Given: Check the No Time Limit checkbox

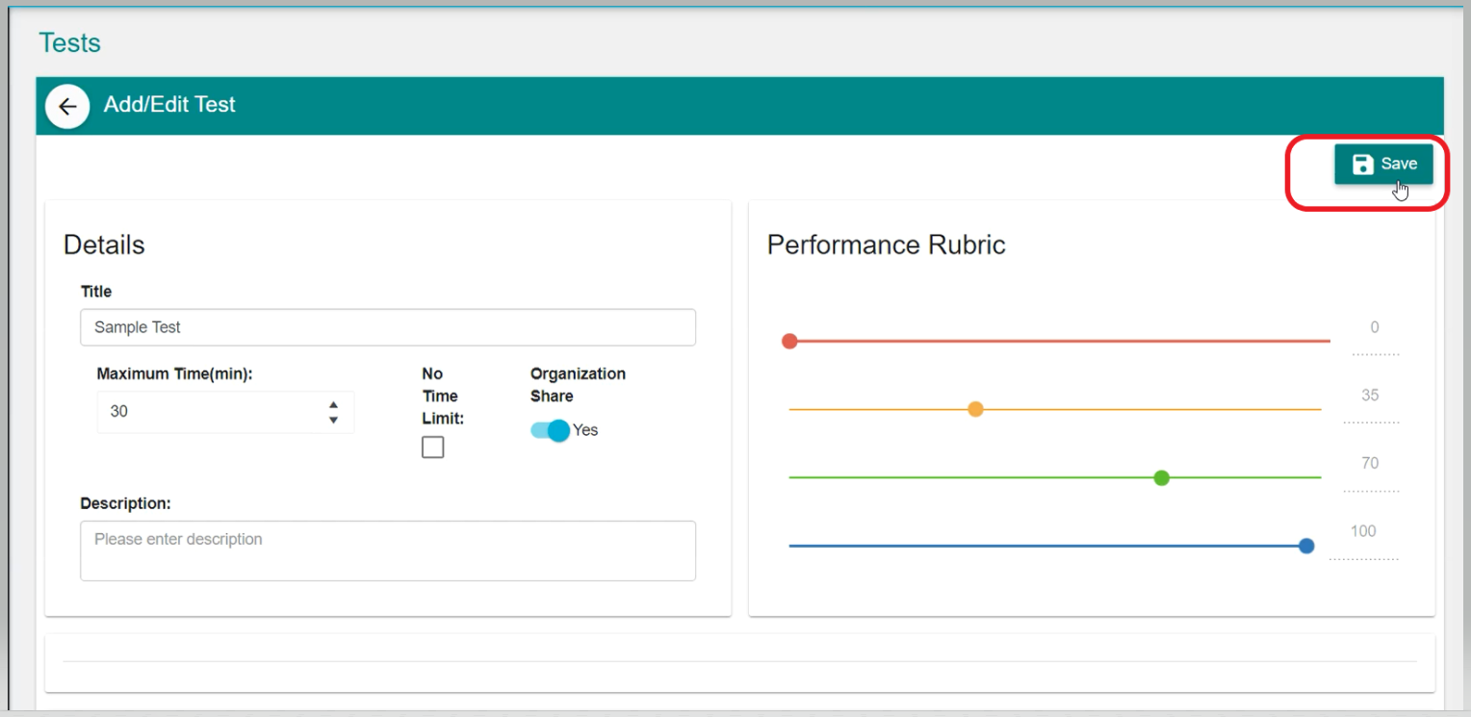Looking at the screenshot, I should coord(433,448).
